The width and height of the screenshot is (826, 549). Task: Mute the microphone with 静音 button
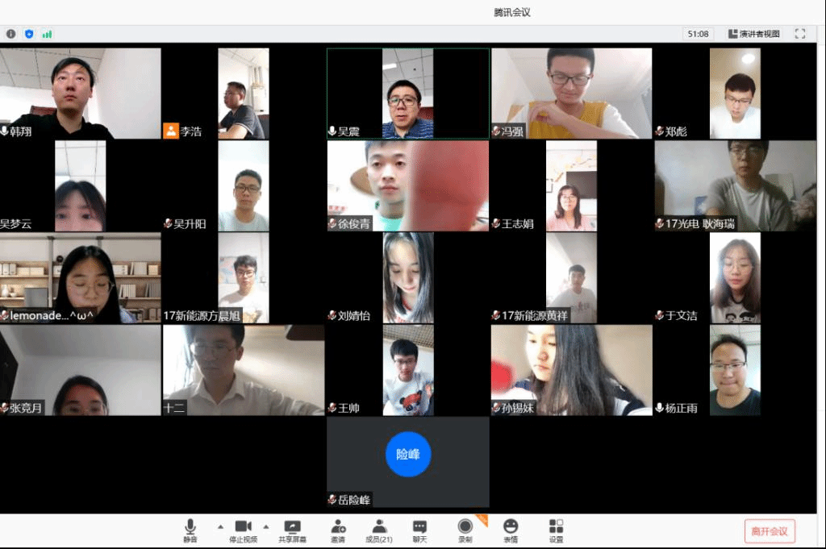coord(190,530)
